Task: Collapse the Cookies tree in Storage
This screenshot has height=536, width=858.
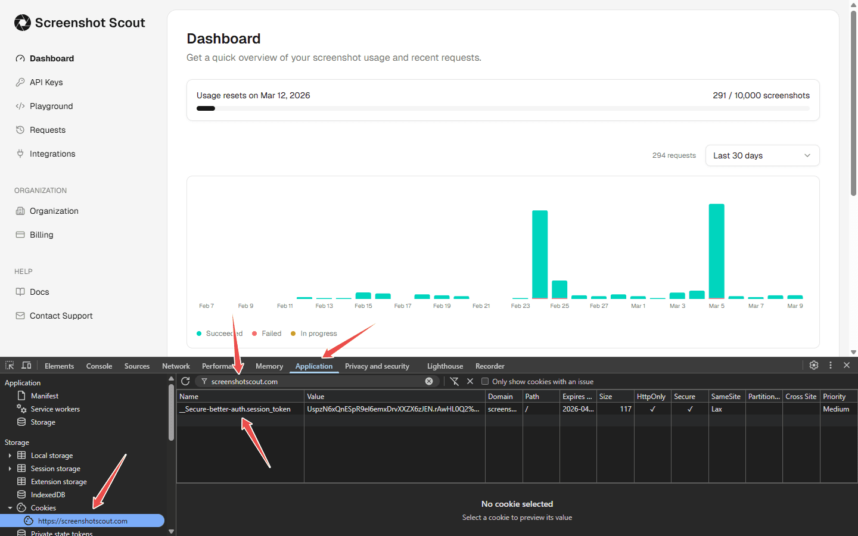Action: 10,507
